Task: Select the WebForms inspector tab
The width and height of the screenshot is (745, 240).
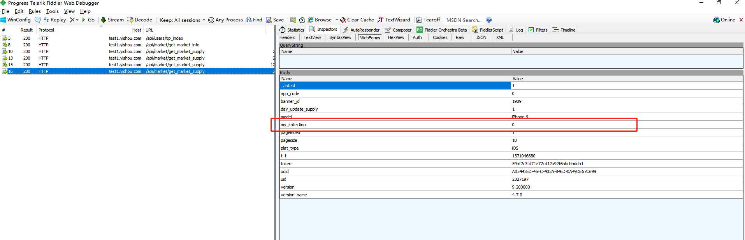Action: [x=370, y=38]
